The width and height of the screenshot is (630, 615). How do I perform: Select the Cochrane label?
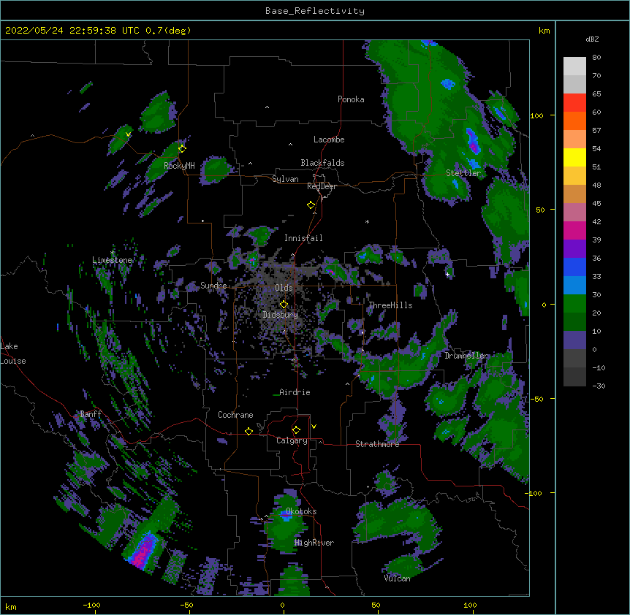(235, 415)
